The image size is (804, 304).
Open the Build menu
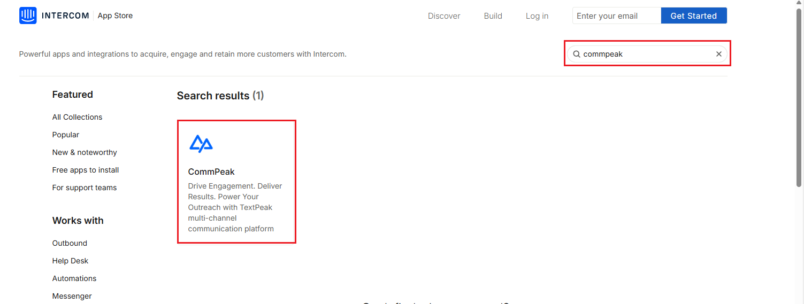pyautogui.click(x=493, y=16)
